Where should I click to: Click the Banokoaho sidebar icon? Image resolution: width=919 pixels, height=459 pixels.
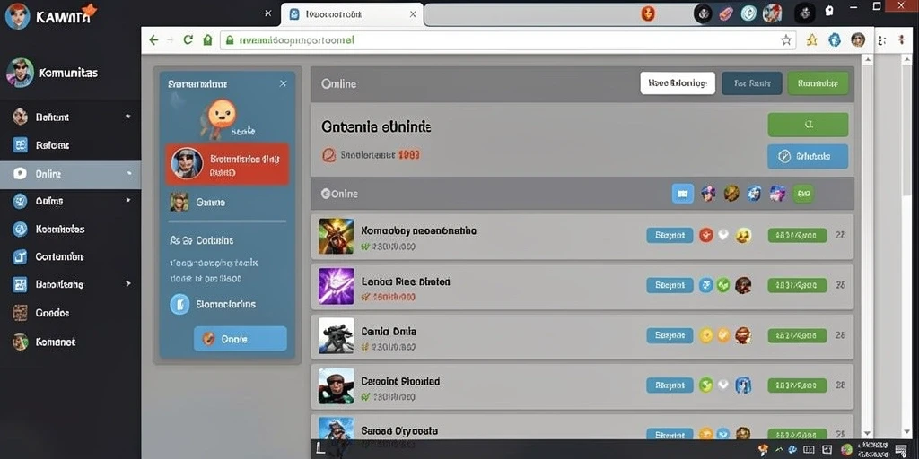coord(20,284)
